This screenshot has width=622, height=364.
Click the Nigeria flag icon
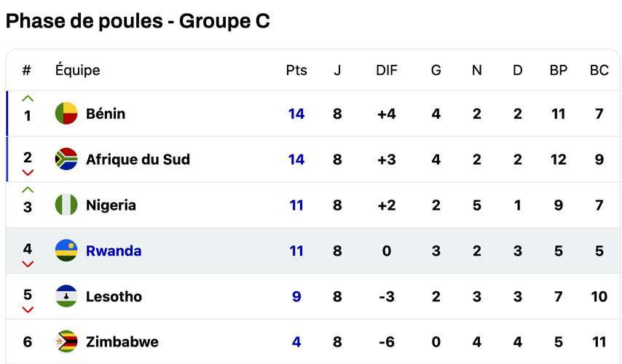pyautogui.click(x=66, y=205)
